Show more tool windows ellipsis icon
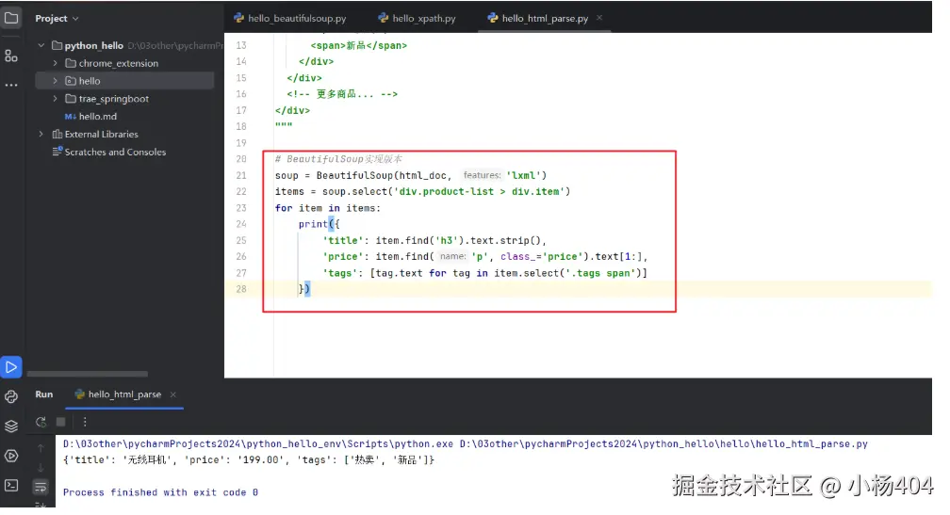Viewport: 950px width, 515px height. [x=11, y=86]
